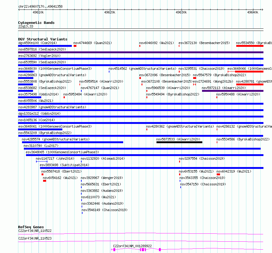Select nsv4514562 gnomAD variant label
Screen dimensions: 272x253
coord(142,69)
